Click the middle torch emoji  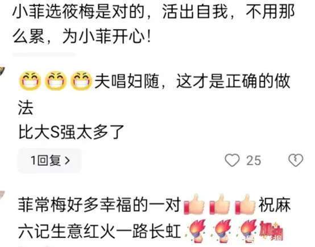coord(222,231)
